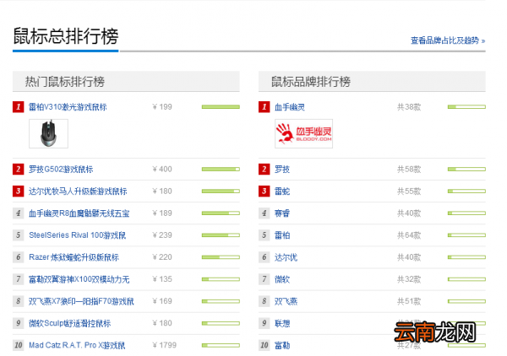Screen dimensions: 507x356
Task: Click red rank 2 badge beside 罗技G502
Action: (x=18, y=169)
